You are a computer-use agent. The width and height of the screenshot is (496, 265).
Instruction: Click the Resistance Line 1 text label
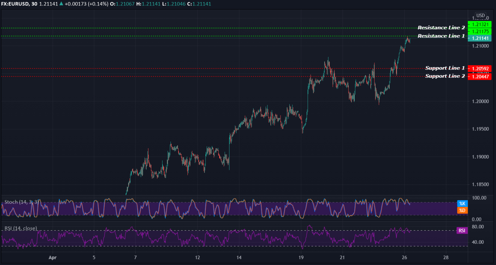click(x=441, y=36)
